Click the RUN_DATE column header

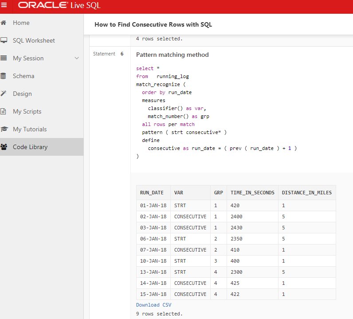pyautogui.click(x=153, y=193)
